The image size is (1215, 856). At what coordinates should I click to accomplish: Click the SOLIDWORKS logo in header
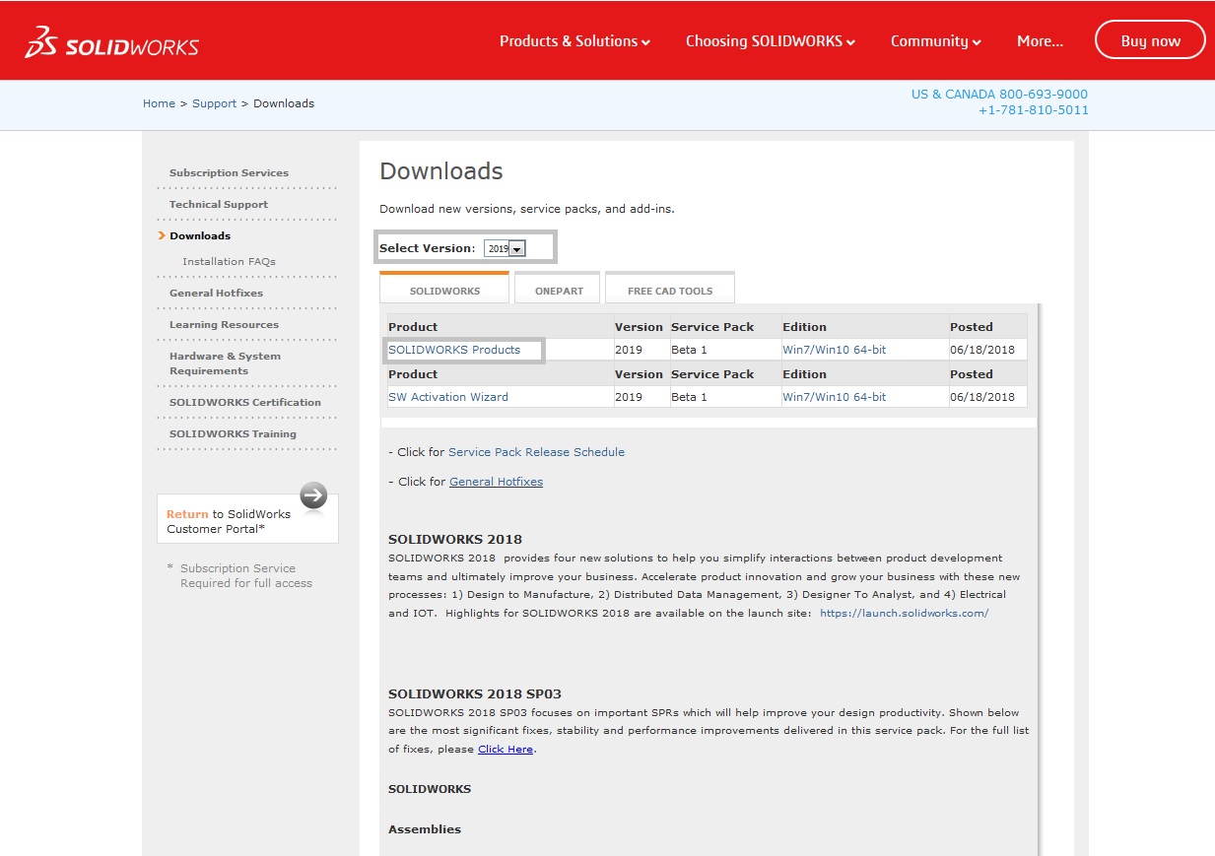(111, 42)
